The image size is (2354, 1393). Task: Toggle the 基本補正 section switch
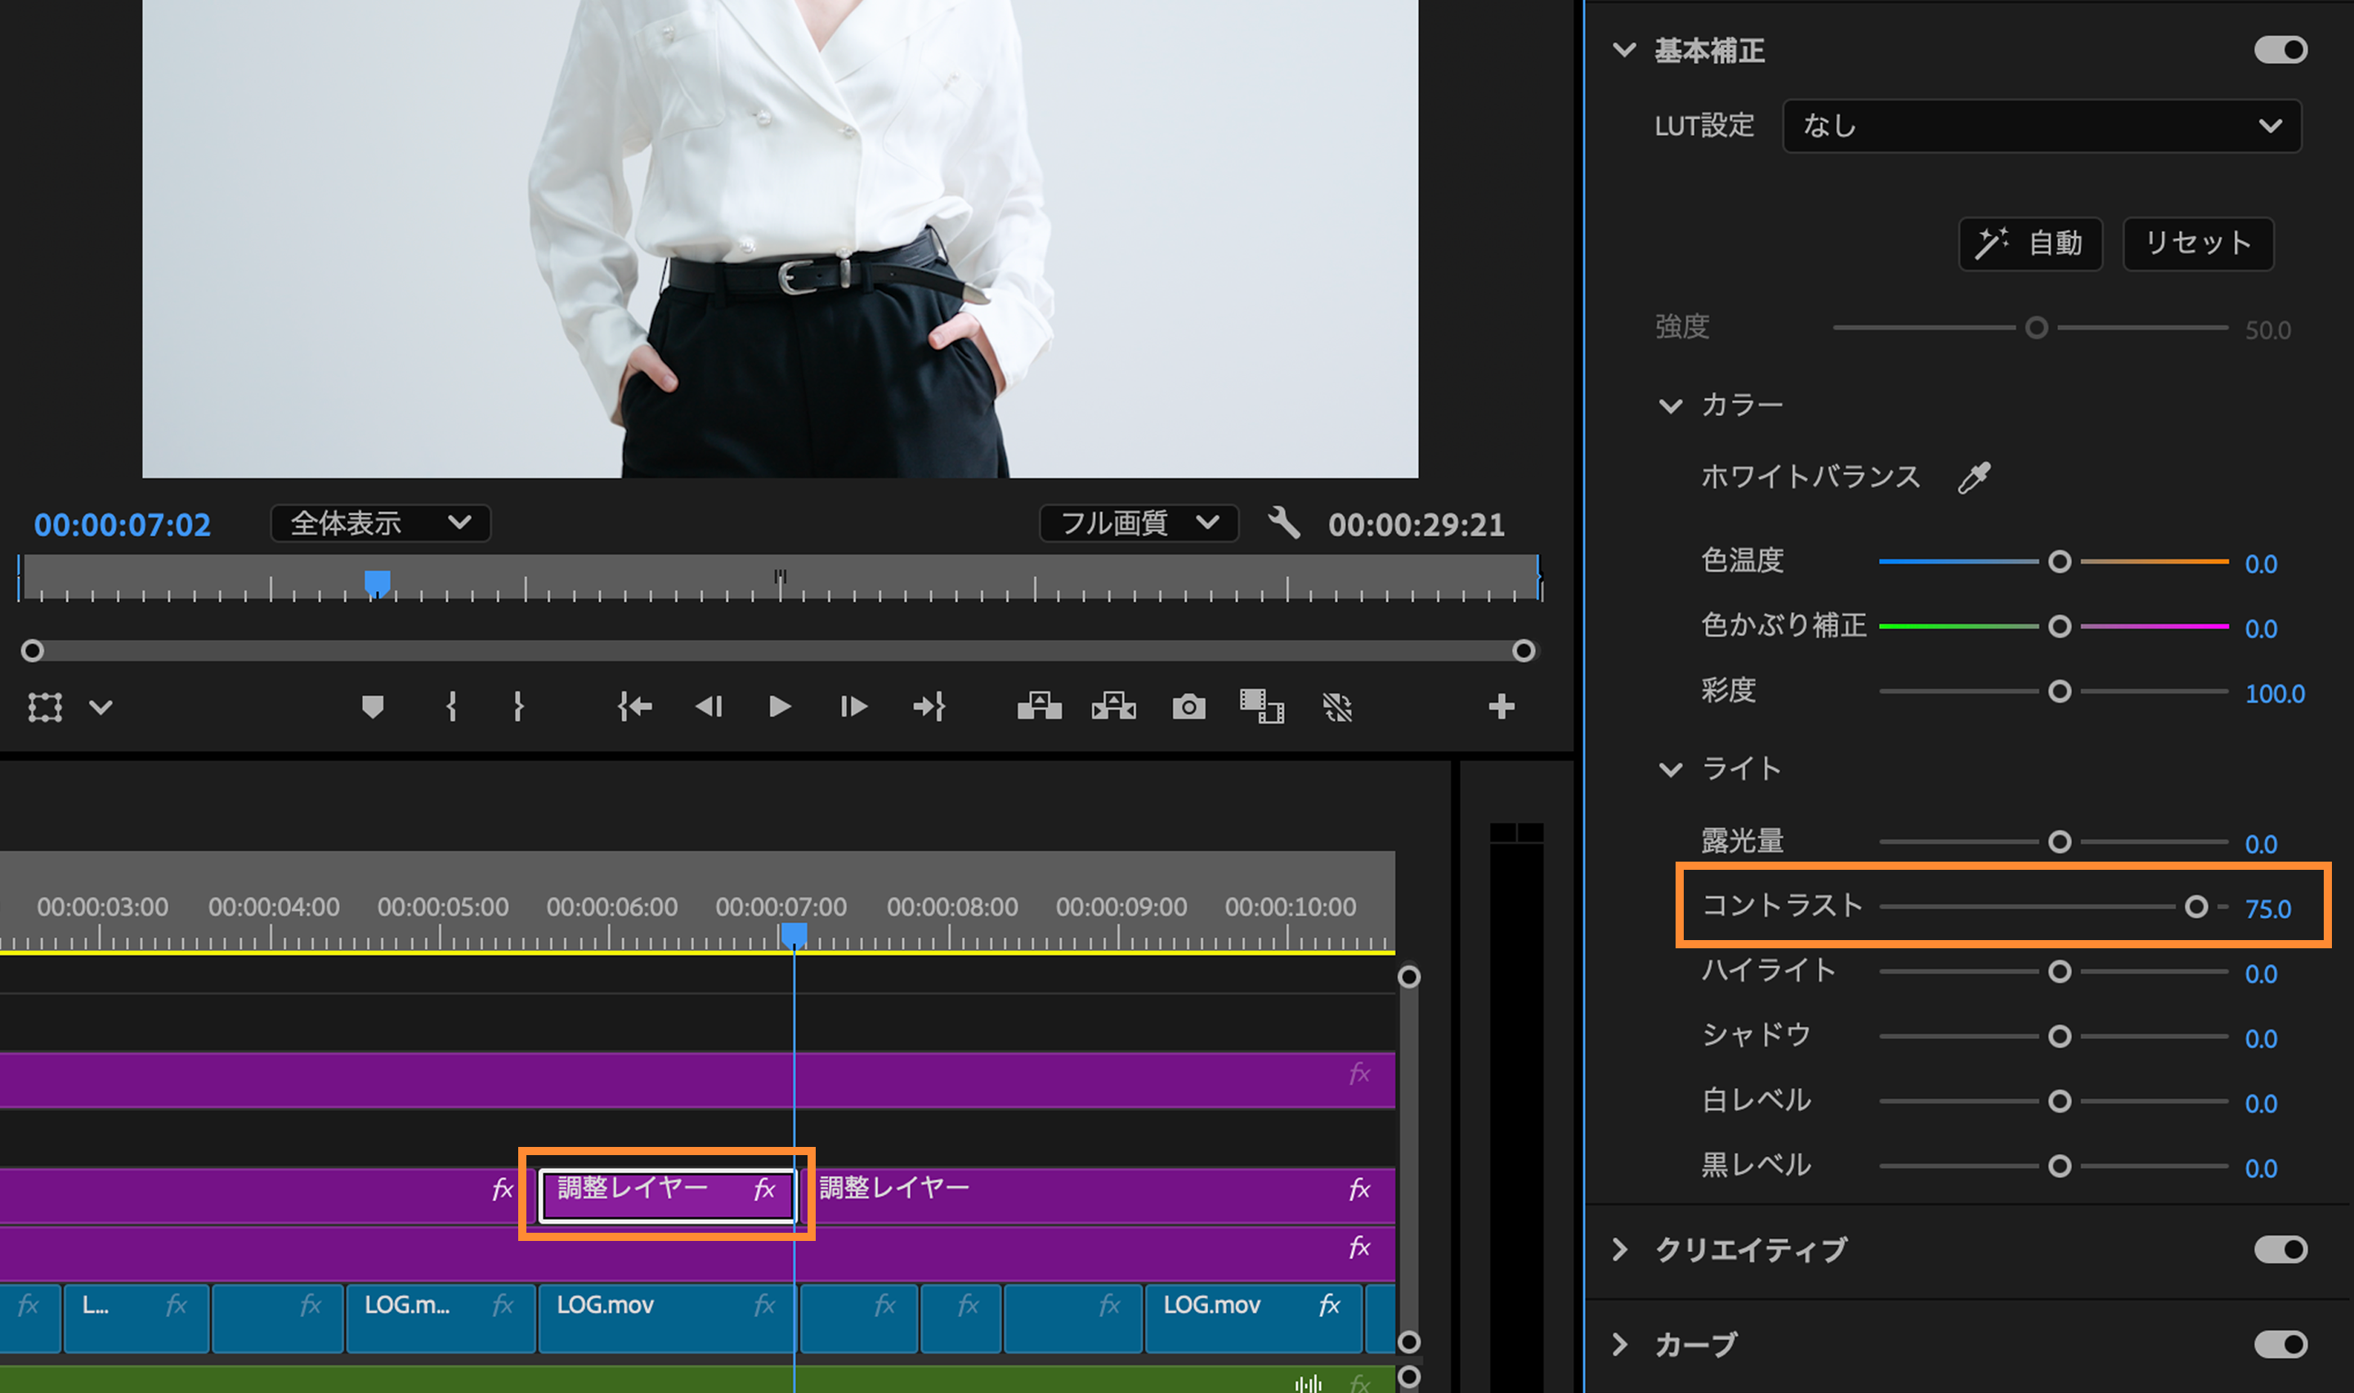point(2280,50)
